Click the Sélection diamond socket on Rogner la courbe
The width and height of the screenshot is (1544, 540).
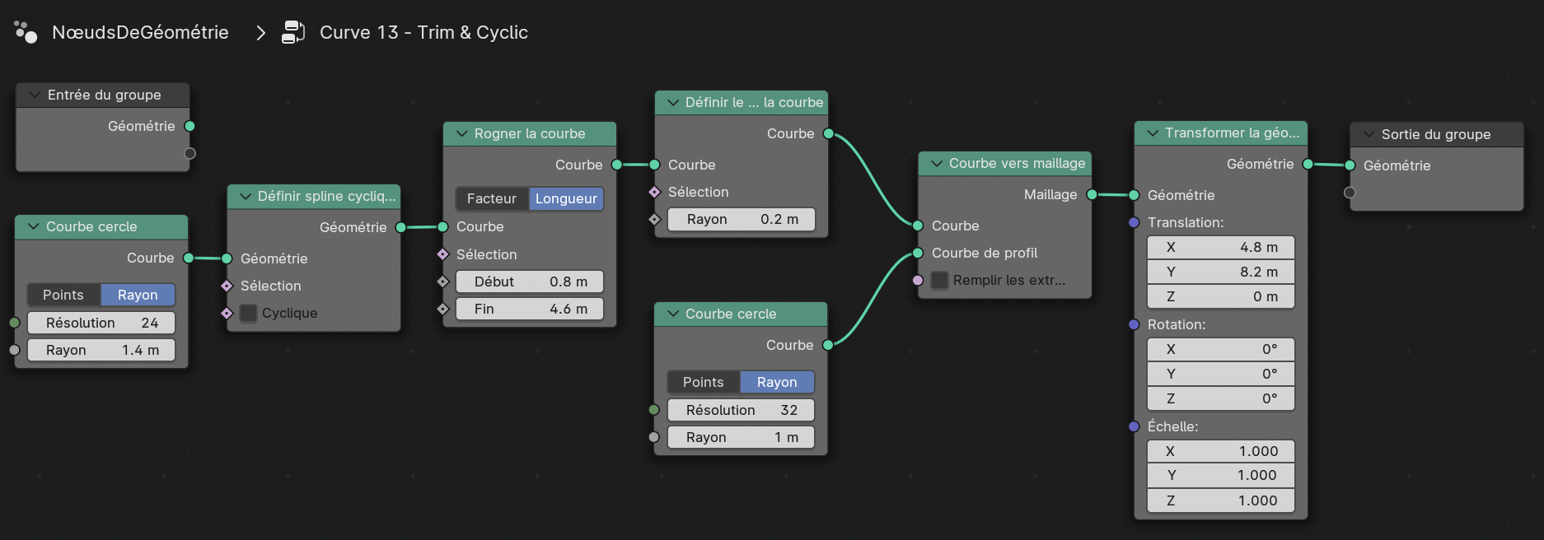pyautogui.click(x=442, y=254)
